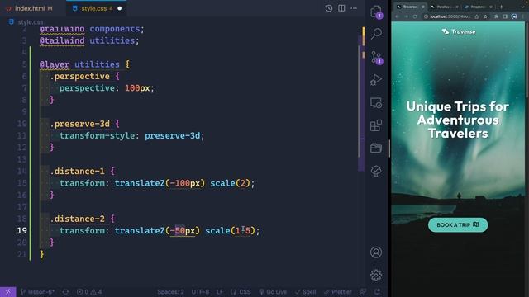Image resolution: width=529 pixels, height=297 pixels.
Task: Open the Search view in the activity bar
Action: [376, 33]
